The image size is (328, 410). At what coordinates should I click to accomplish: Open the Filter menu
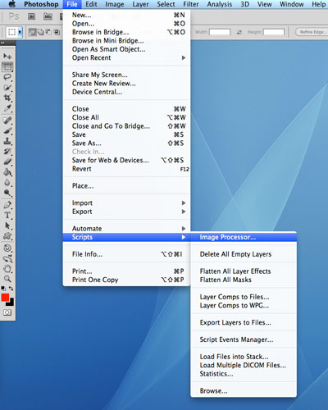pyautogui.click(x=191, y=4)
